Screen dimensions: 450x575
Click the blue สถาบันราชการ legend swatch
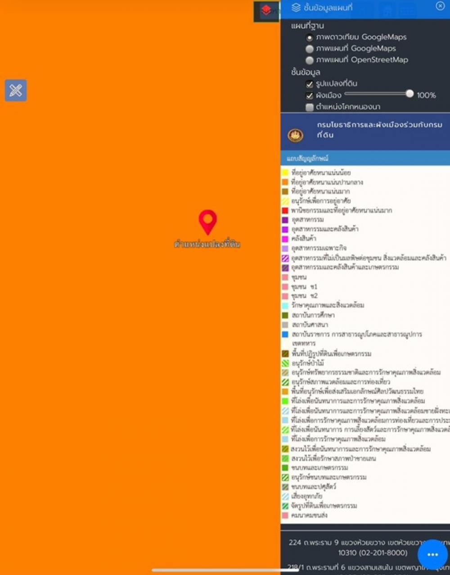[x=285, y=335]
